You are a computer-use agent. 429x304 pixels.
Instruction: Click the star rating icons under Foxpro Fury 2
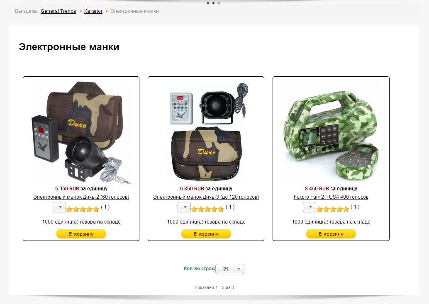[333, 209]
